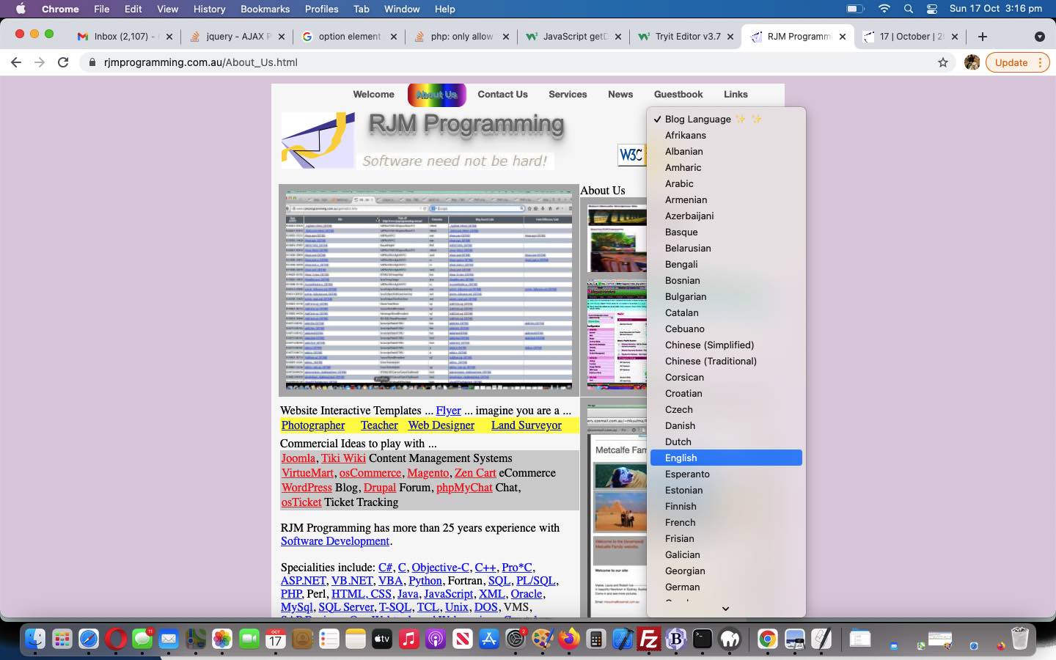Switch to the jquery - AJAX tab
Screen dimensions: 1056x660
pos(236,36)
